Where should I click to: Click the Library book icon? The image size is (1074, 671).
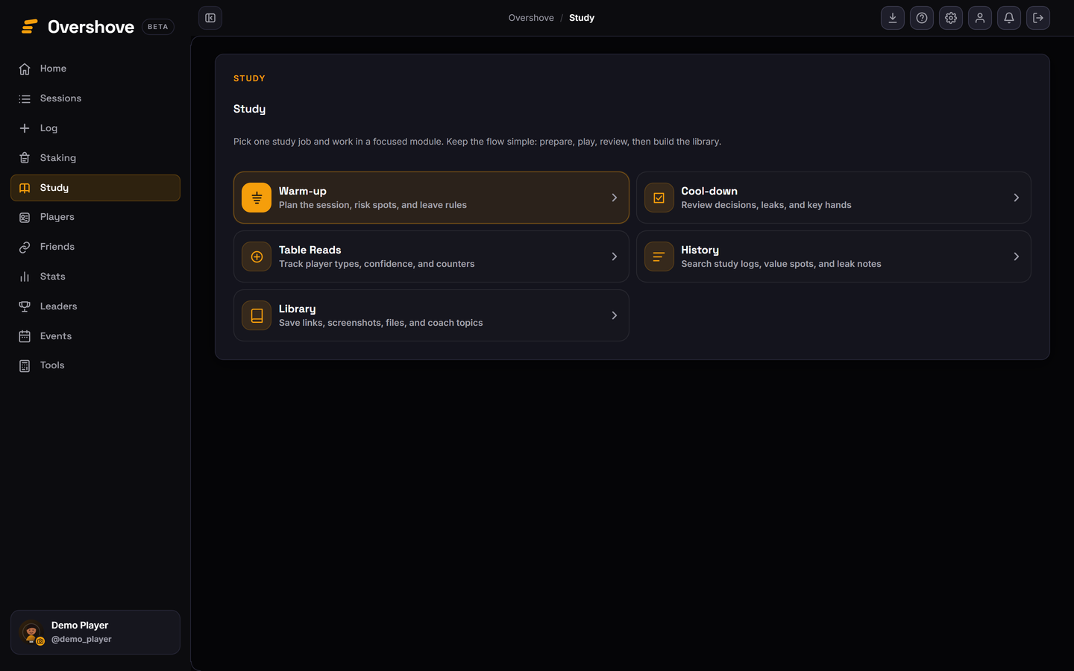[x=257, y=315]
